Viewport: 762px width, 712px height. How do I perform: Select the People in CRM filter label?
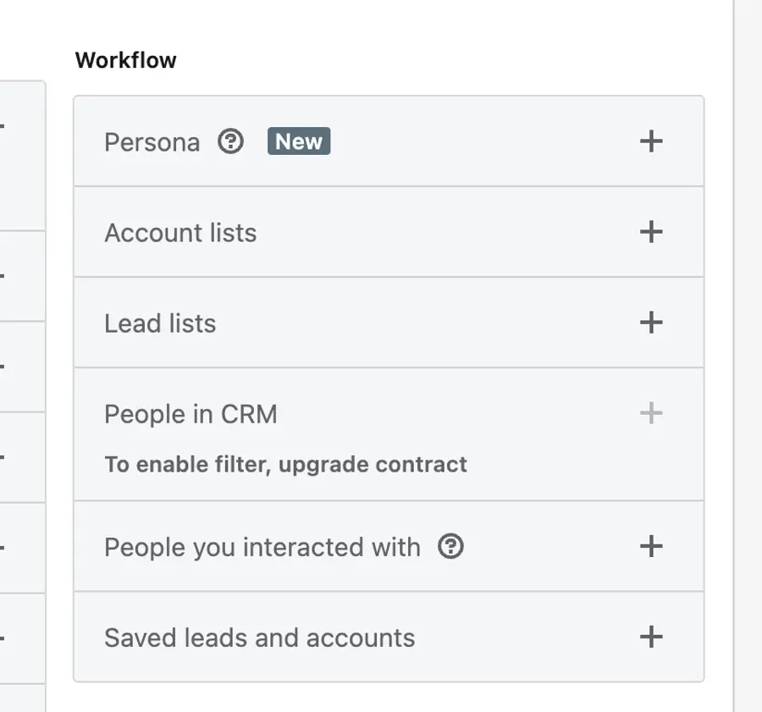pyautogui.click(x=191, y=414)
